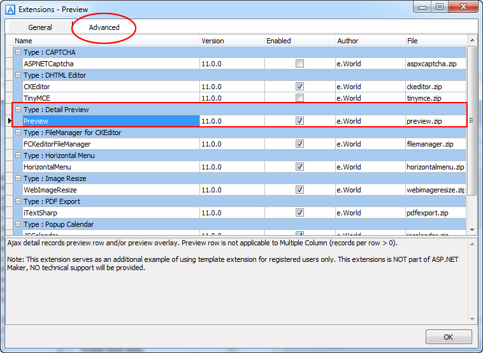Switch to the Advanced tab

(104, 27)
